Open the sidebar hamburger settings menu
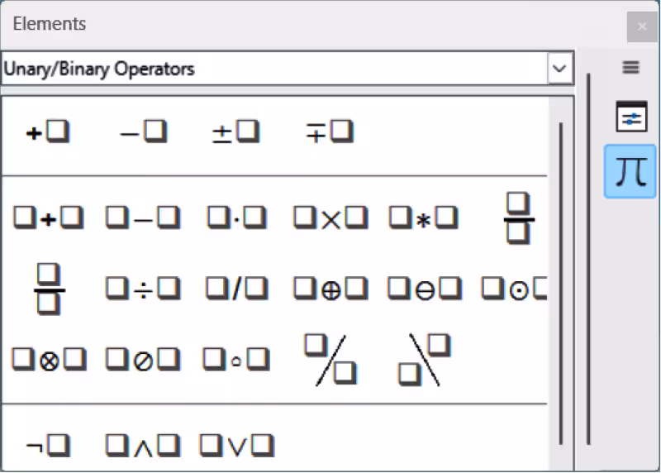Viewport: 661px width, 473px height. coord(630,67)
